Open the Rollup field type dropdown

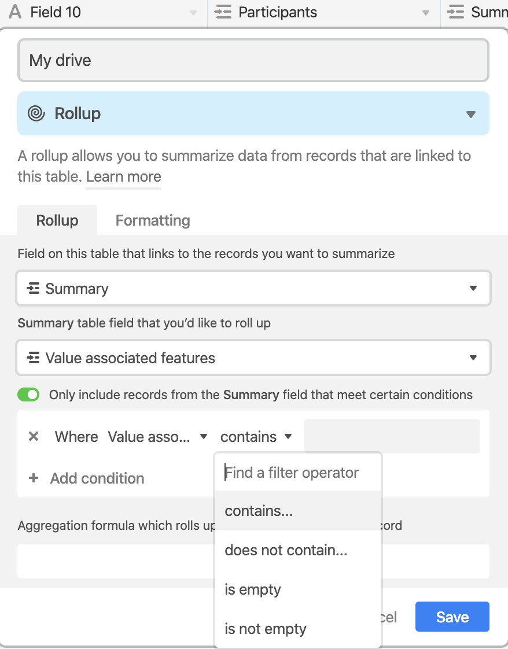click(253, 113)
